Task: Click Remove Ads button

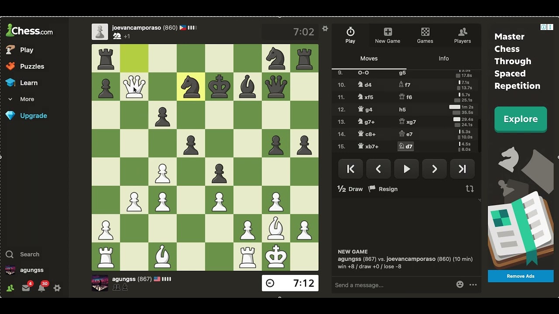Action: pyautogui.click(x=521, y=276)
